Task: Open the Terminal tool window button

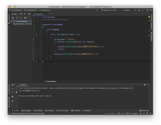Action: point(76,111)
